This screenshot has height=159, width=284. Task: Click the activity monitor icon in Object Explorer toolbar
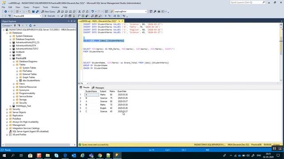pos(35,26)
